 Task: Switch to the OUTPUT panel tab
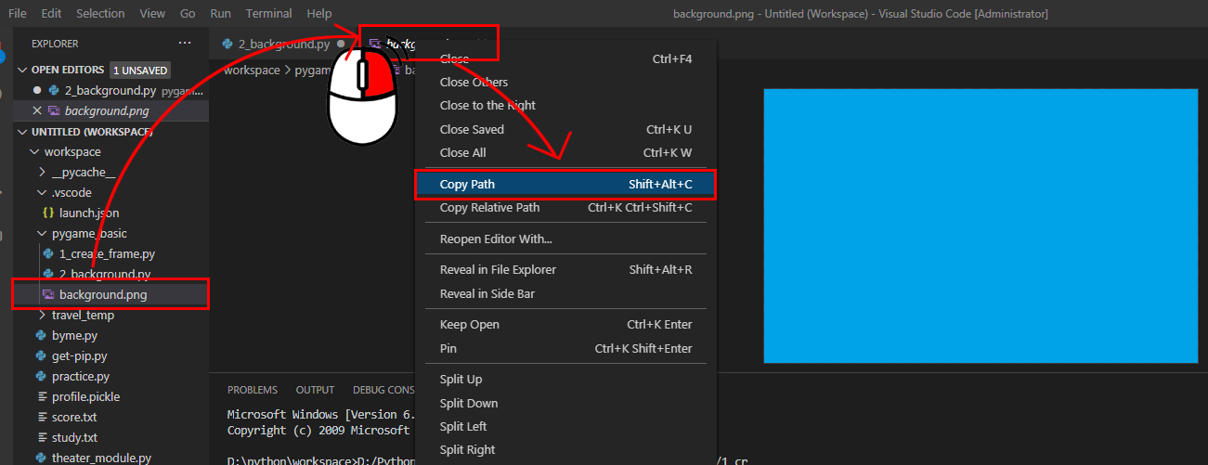(315, 390)
